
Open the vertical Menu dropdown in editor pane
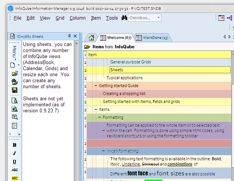14,52
